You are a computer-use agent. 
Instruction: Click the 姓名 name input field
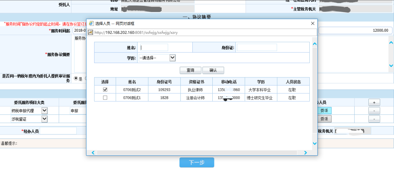click(x=153, y=47)
